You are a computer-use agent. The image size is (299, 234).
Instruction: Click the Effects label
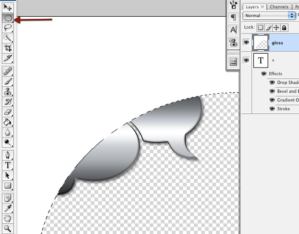point(275,73)
